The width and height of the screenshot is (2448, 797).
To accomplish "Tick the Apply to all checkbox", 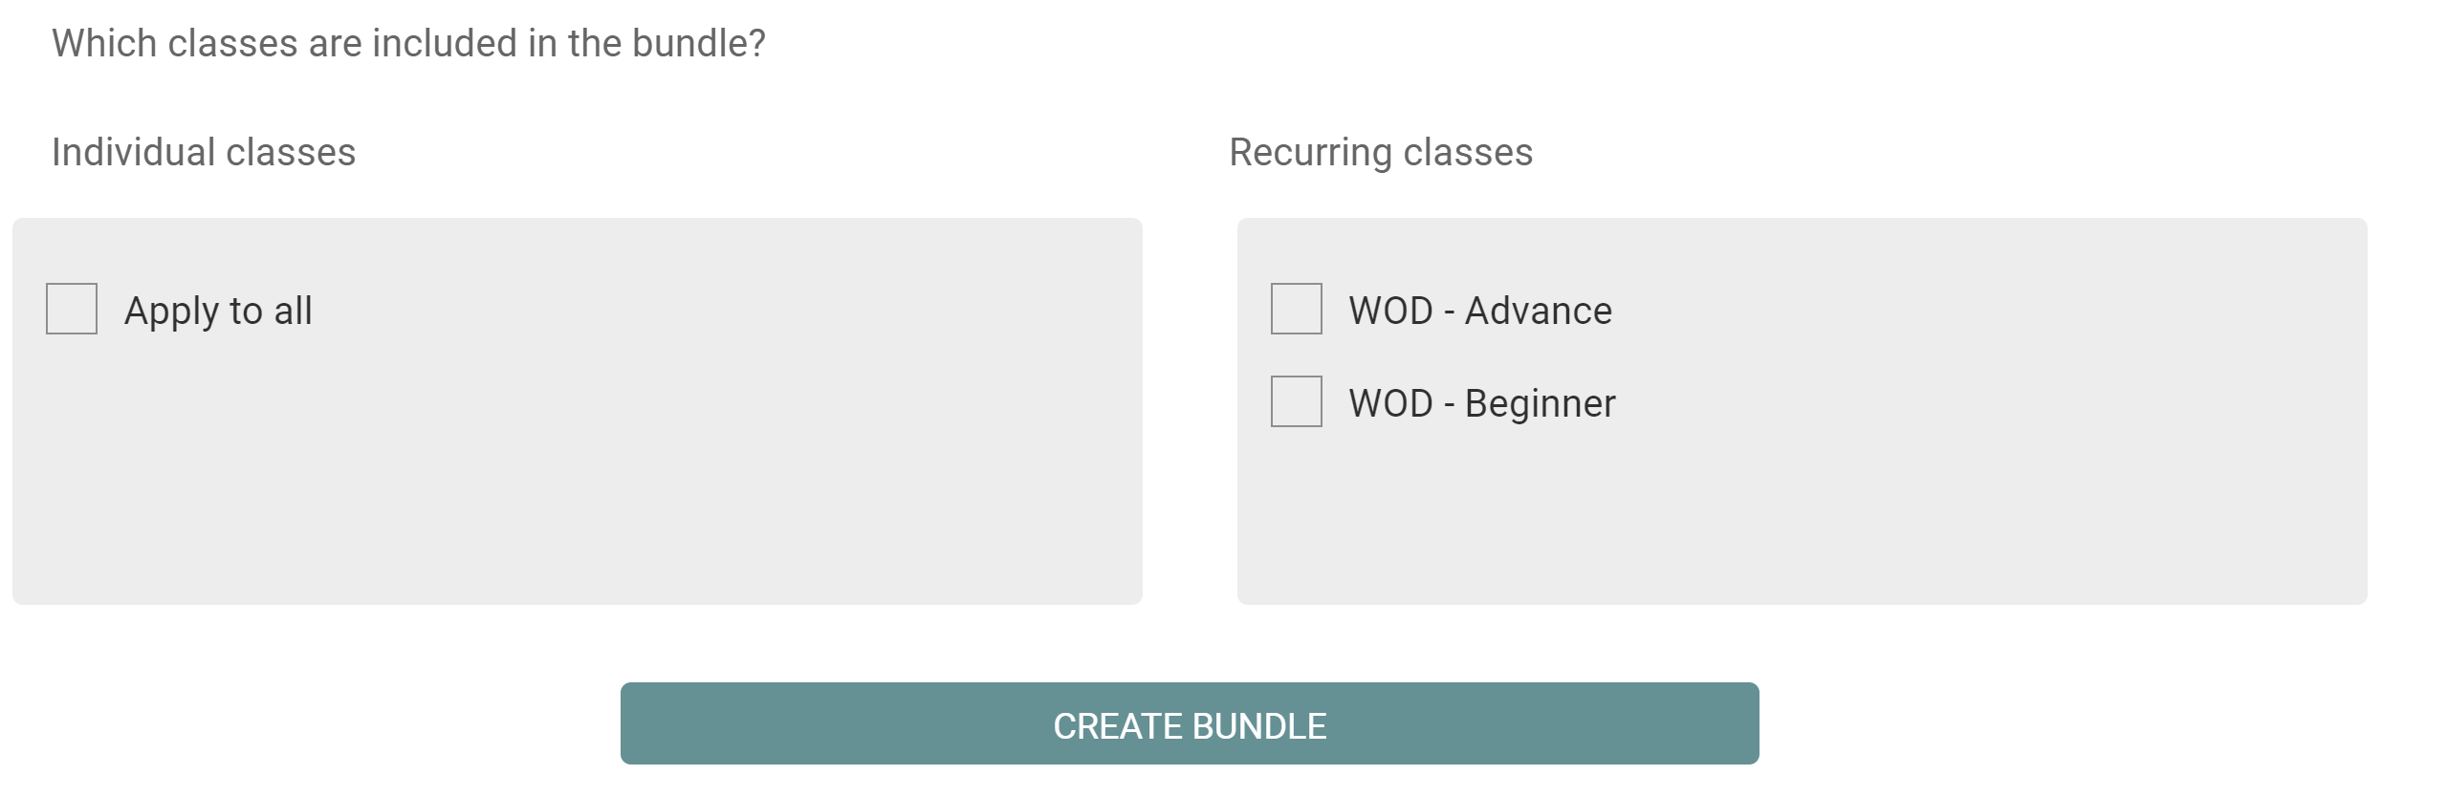I will 72,309.
